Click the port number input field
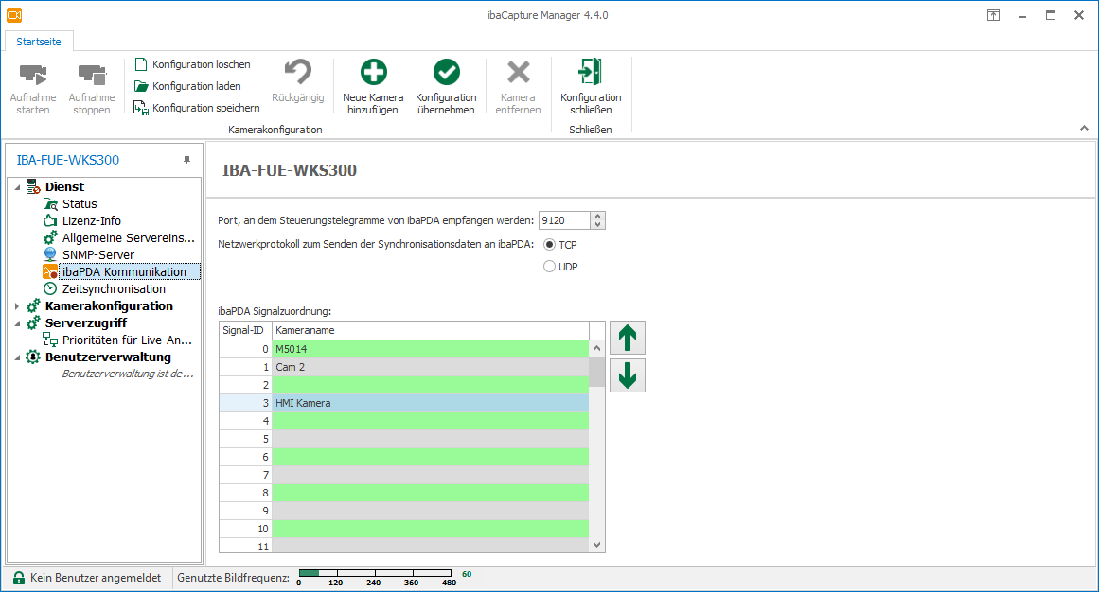Image resolution: width=1099 pixels, height=592 pixels. (x=563, y=220)
